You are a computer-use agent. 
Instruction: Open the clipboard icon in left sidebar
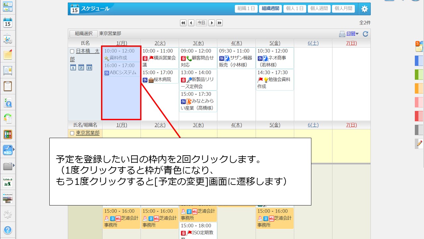click(8, 86)
